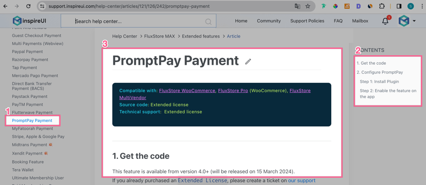Open the notifications bell
Image resolution: width=426 pixels, height=185 pixels.
pyautogui.click(x=385, y=21)
